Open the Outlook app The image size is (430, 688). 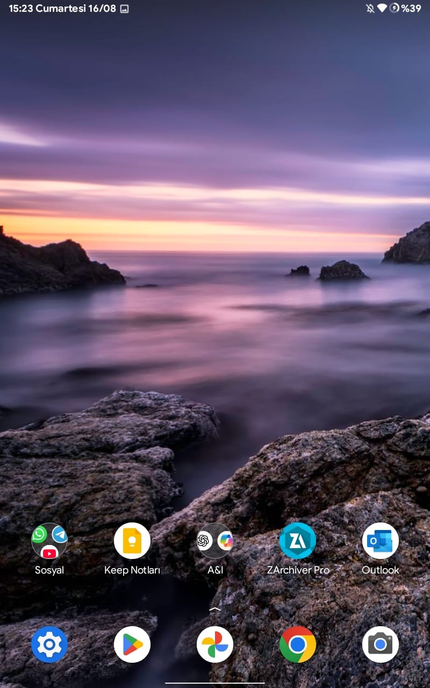tap(381, 541)
